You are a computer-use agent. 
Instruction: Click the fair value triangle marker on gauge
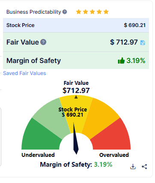76,97
